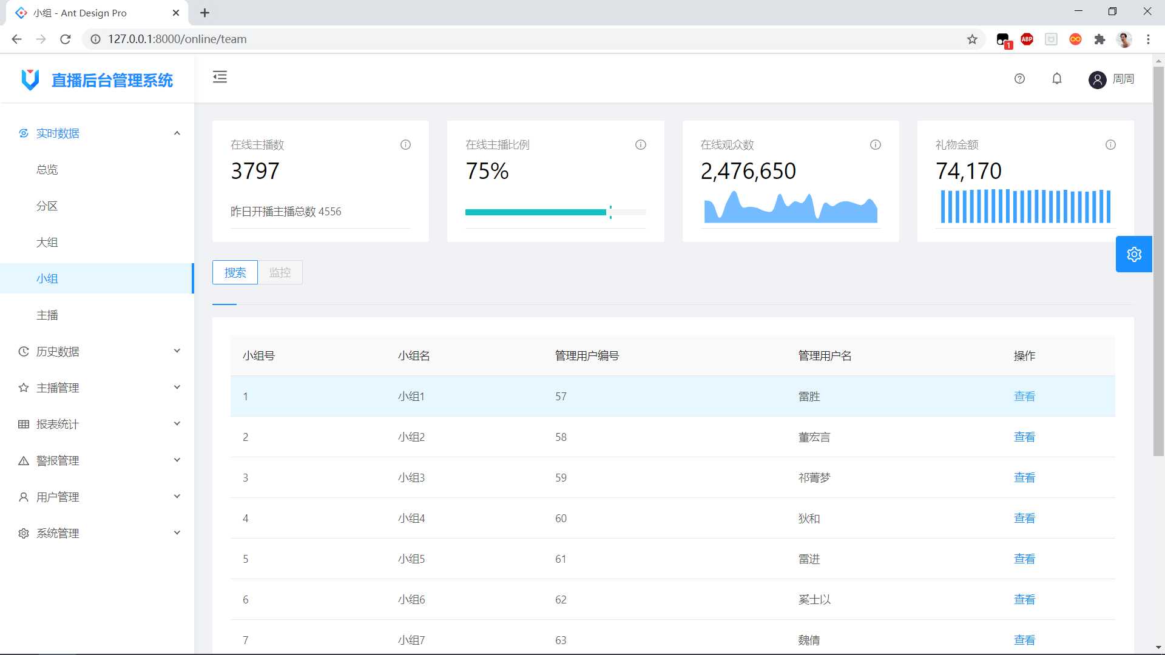Image resolution: width=1165 pixels, height=655 pixels.
Task: Expand the 警报管理 menu
Action: coord(97,461)
